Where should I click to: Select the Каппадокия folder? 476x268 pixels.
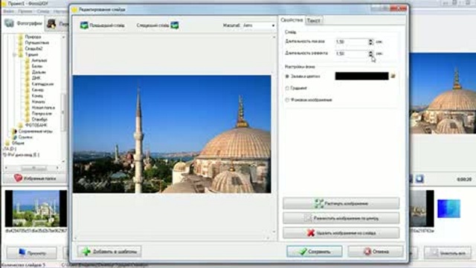[x=42, y=84]
